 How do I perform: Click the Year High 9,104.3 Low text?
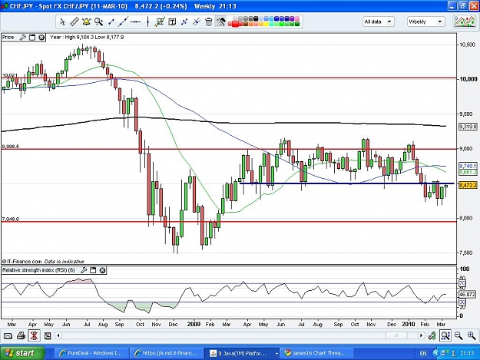point(87,37)
